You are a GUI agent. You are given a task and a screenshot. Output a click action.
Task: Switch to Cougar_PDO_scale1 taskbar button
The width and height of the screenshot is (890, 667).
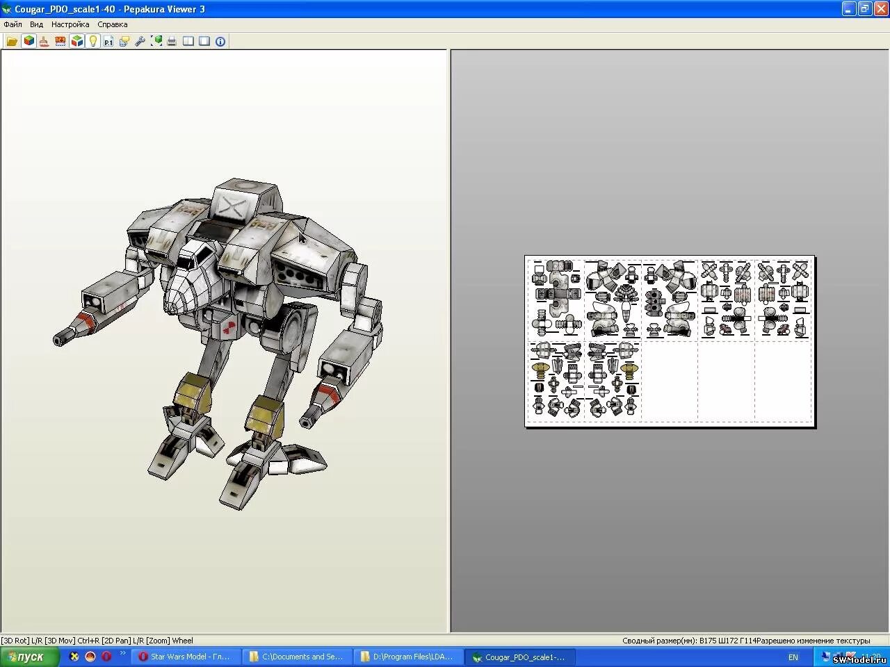point(521,657)
